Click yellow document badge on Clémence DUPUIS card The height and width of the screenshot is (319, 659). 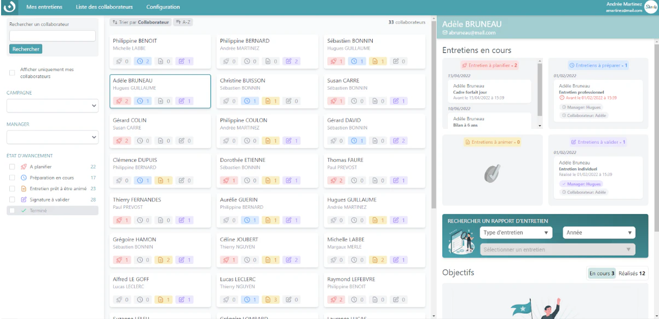click(164, 181)
